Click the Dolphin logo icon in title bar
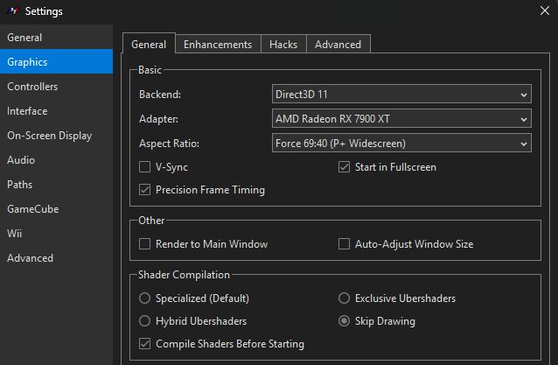 click(13, 11)
